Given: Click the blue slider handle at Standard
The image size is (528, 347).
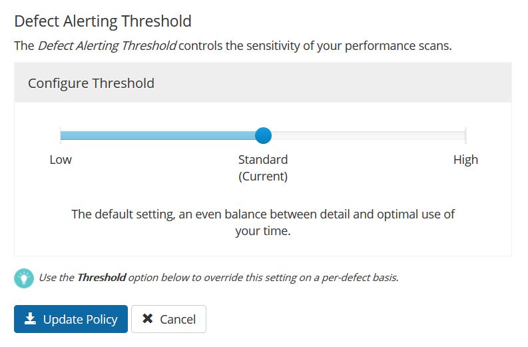Looking at the screenshot, I should click(x=263, y=135).
